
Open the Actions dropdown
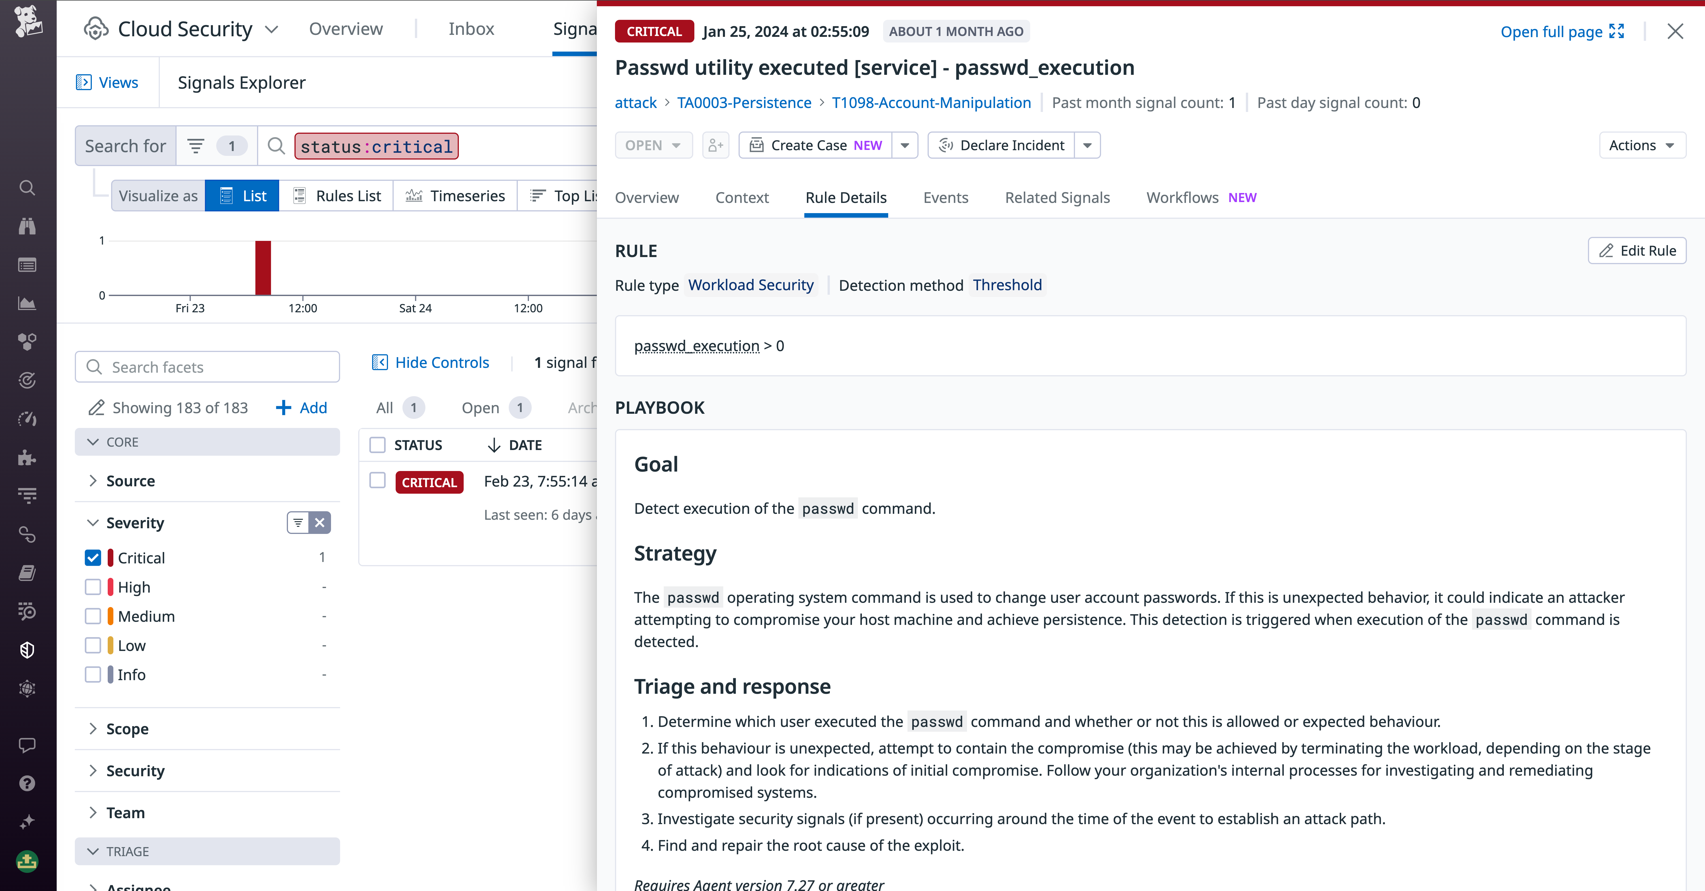point(1642,145)
